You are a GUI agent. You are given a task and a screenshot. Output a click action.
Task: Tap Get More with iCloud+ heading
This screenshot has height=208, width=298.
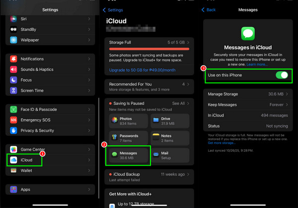point(130,194)
